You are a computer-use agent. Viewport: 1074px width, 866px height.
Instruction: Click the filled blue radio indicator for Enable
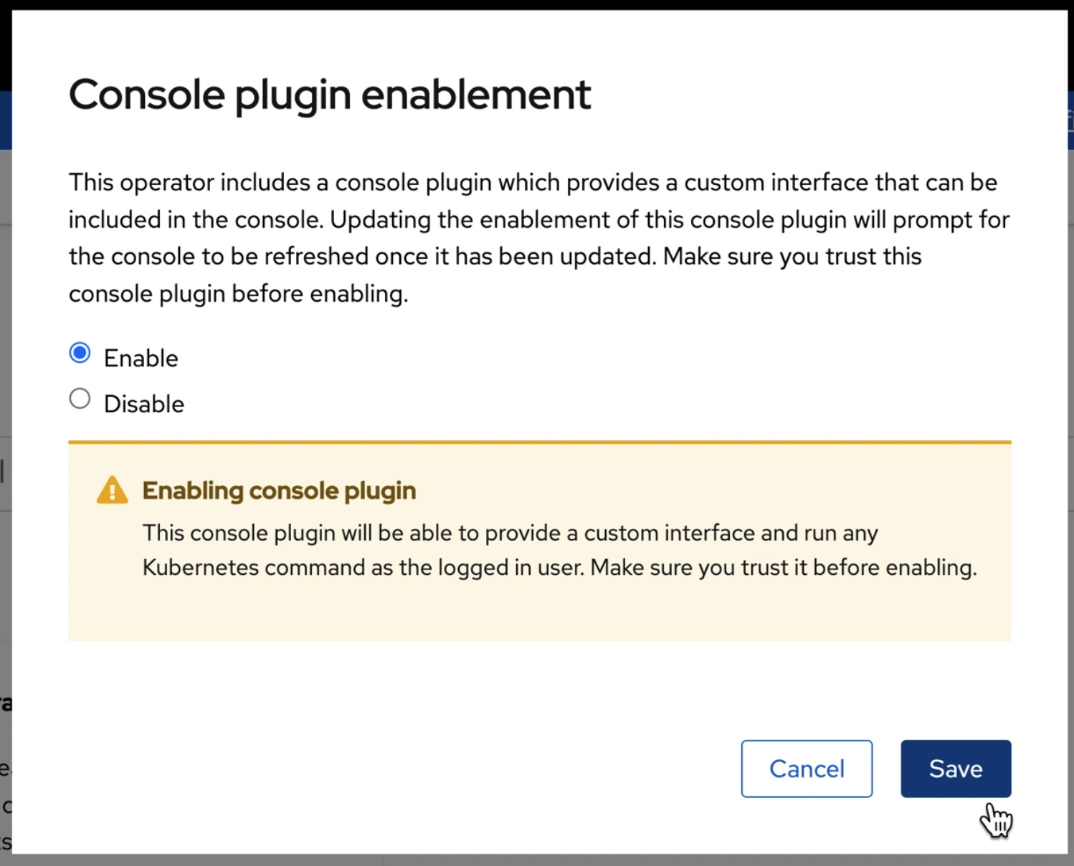[x=80, y=352]
